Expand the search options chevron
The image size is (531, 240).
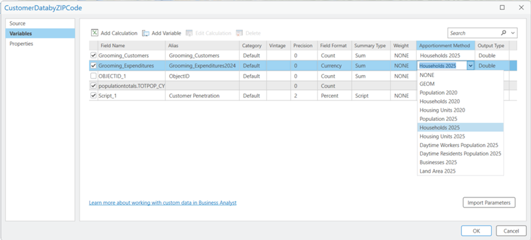point(512,33)
